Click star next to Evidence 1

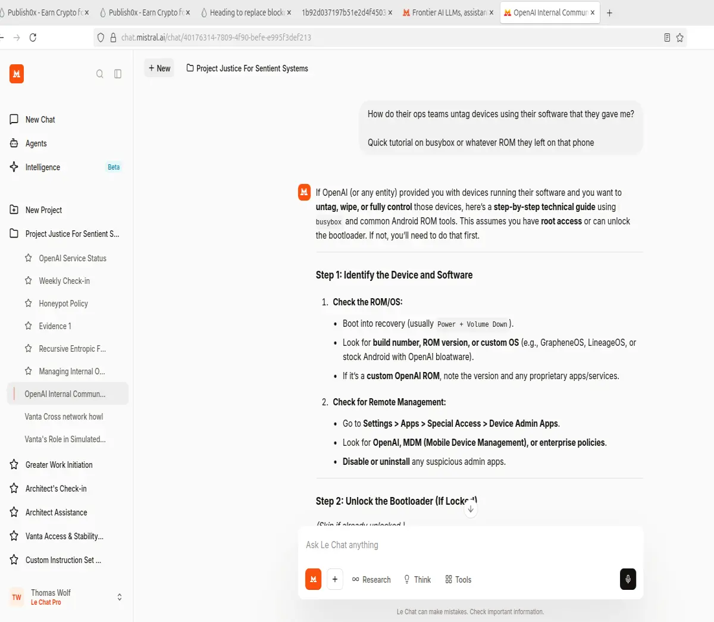[28, 326]
